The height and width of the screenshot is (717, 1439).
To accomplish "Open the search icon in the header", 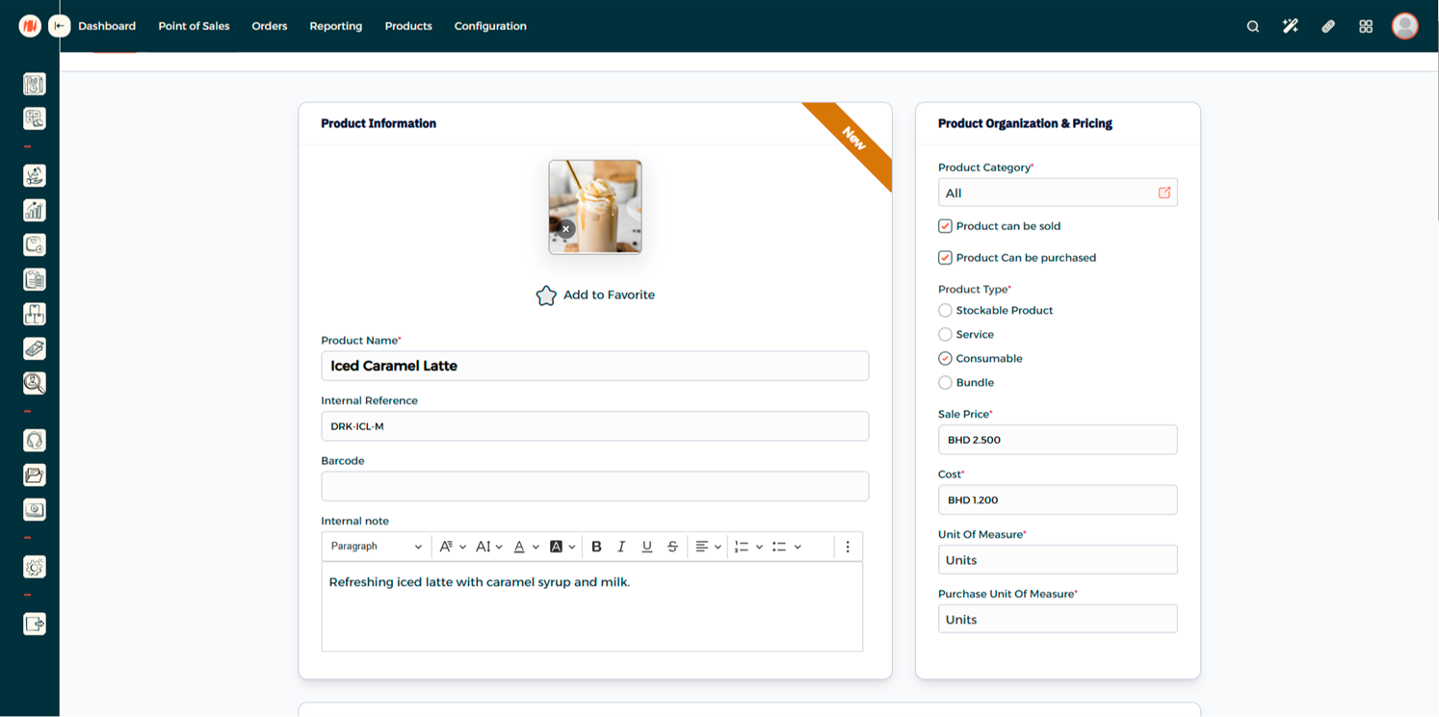I will coord(1252,26).
